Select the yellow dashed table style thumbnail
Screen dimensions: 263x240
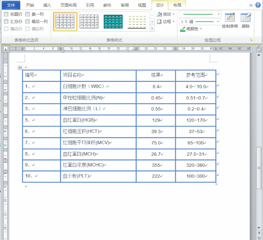137,22
